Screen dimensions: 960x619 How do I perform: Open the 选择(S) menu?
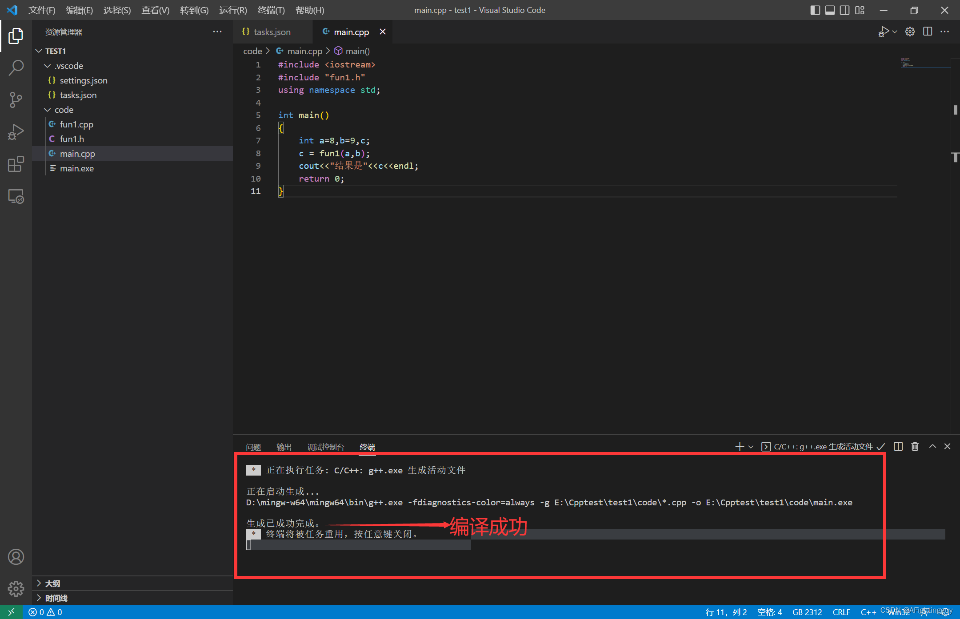pyautogui.click(x=117, y=10)
